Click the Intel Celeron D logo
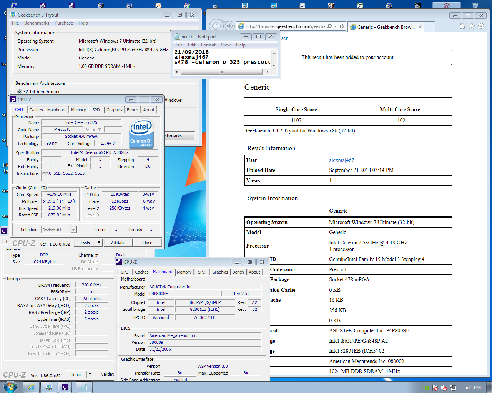Viewport: 492px width, 393px height. (142, 134)
